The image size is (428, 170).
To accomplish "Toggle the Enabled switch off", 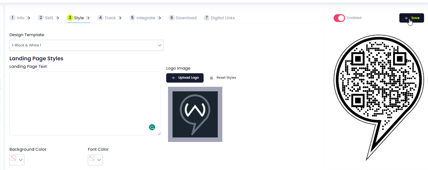I will point(339,18).
